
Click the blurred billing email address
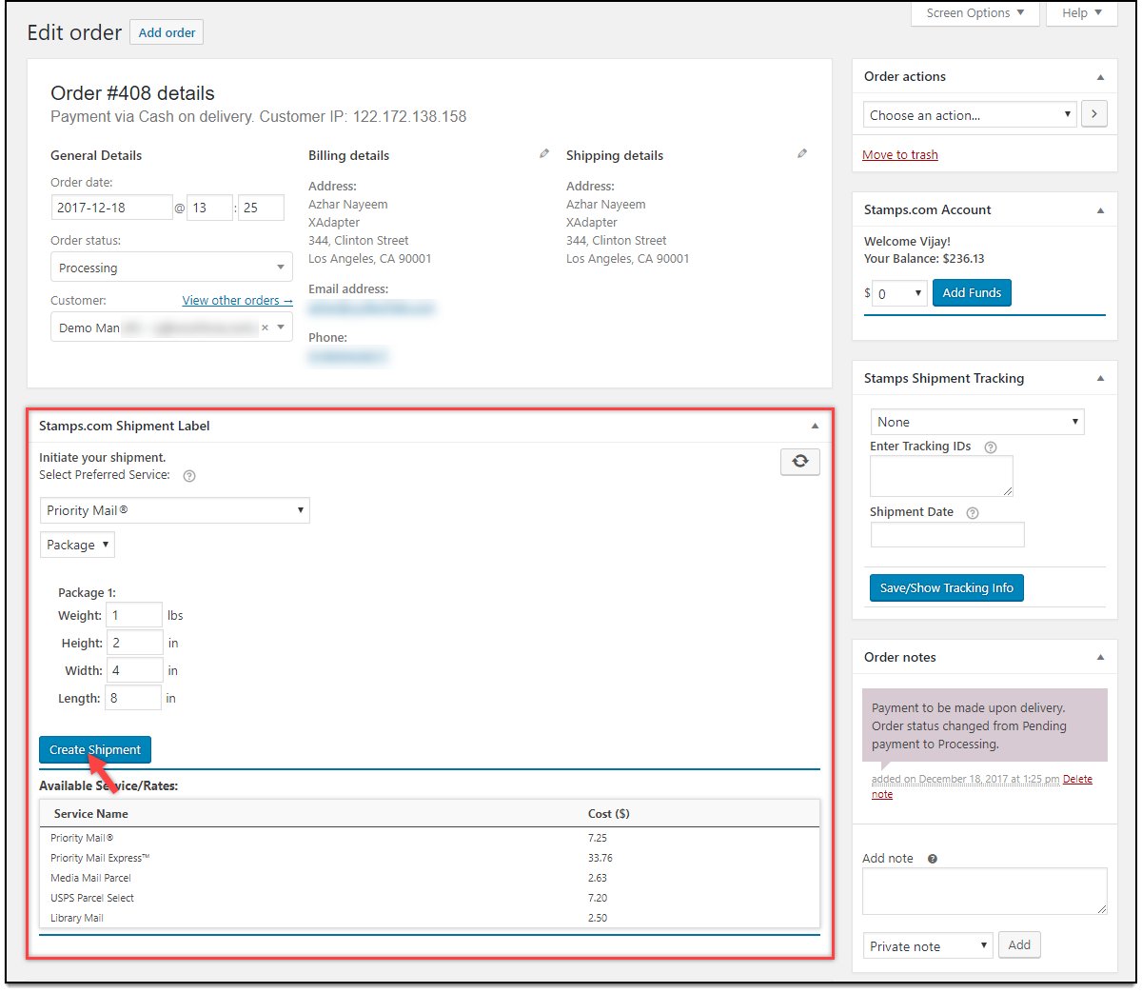point(372,308)
